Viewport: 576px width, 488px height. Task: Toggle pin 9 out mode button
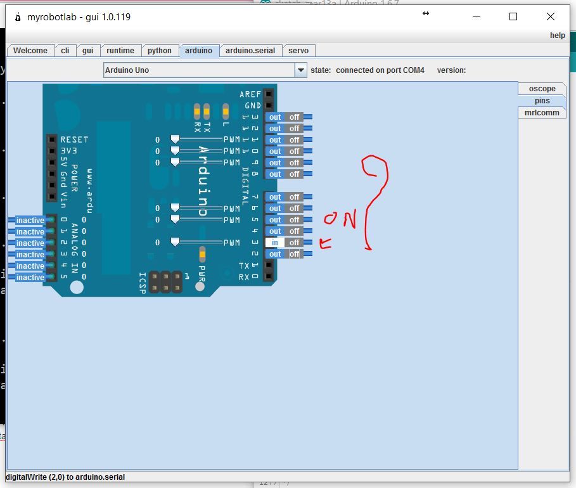(275, 163)
